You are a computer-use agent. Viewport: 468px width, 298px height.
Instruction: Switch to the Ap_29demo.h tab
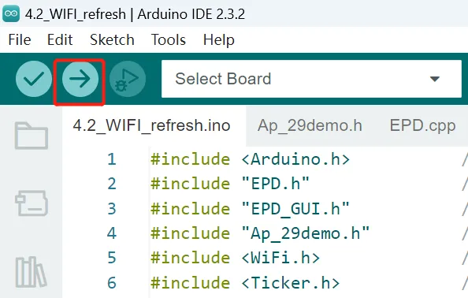point(310,125)
